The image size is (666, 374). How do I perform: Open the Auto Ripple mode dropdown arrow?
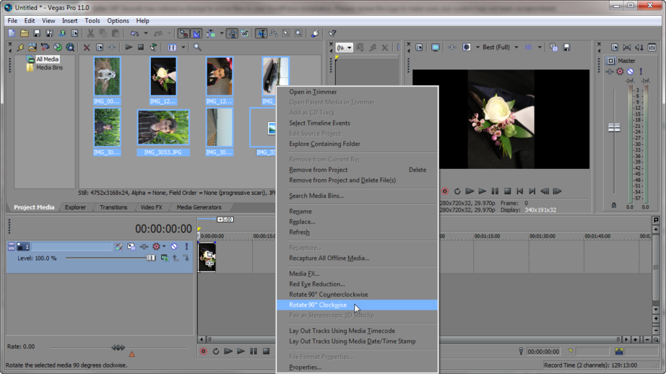pyautogui.click(x=222, y=33)
